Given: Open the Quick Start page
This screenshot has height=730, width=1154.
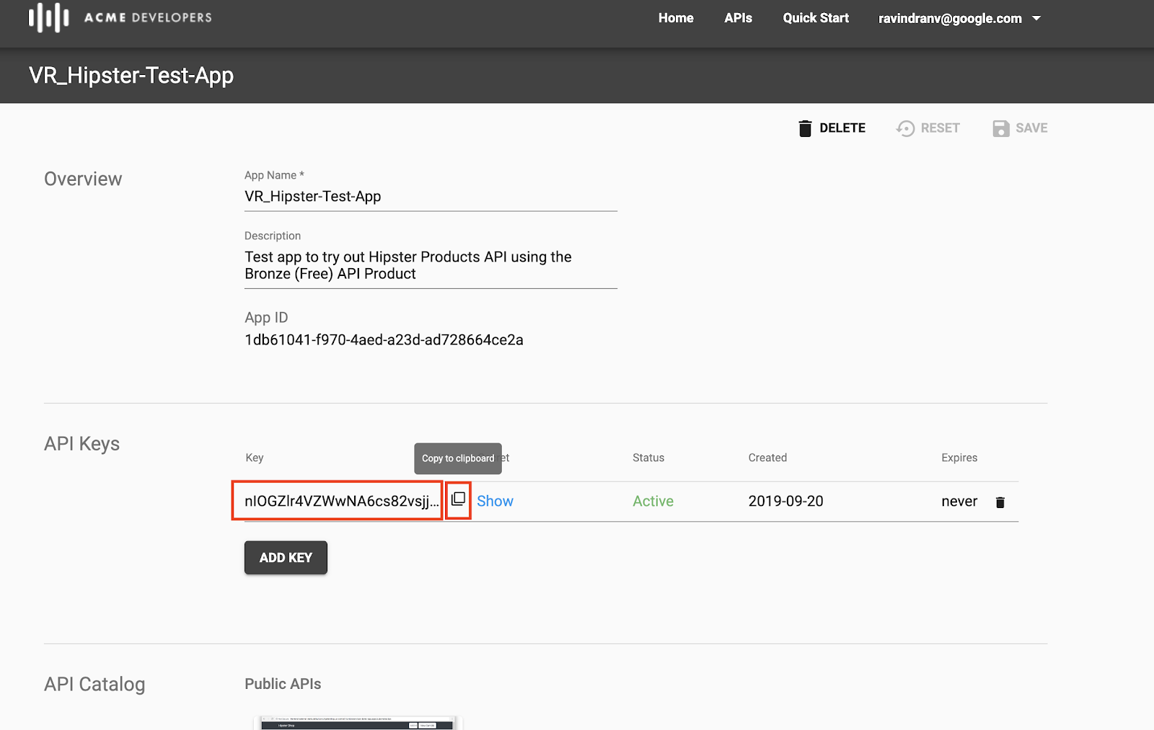Looking at the screenshot, I should pos(816,18).
